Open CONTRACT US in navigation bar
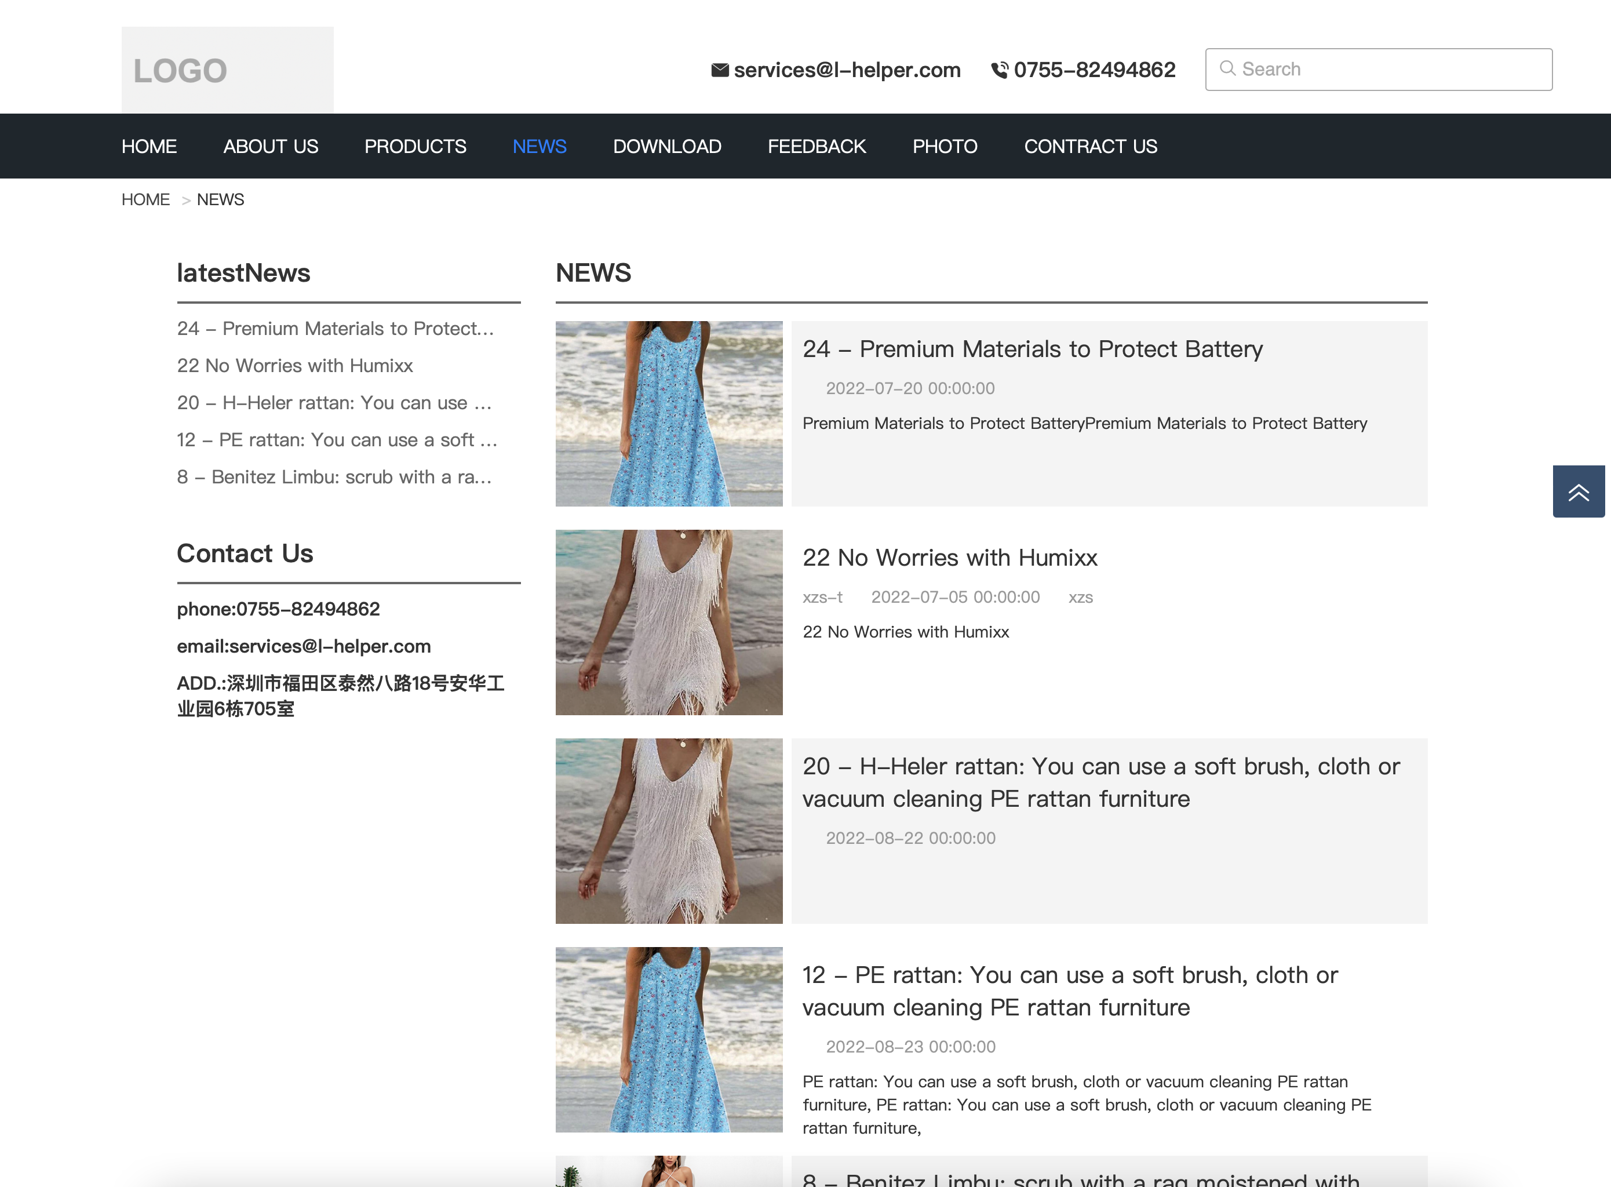 pyautogui.click(x=1090, y=147)
